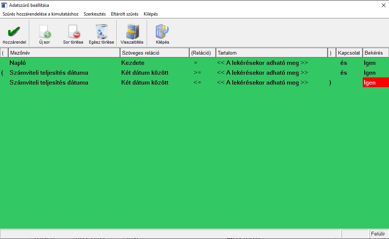Open the Szerkesztés menu
This screenshot has width=389, height=239.
[x=94, y=14]
